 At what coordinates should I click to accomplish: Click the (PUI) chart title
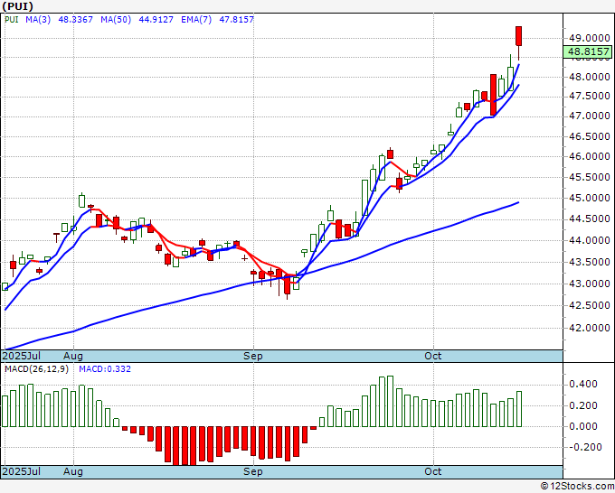[x=18, y=6]
